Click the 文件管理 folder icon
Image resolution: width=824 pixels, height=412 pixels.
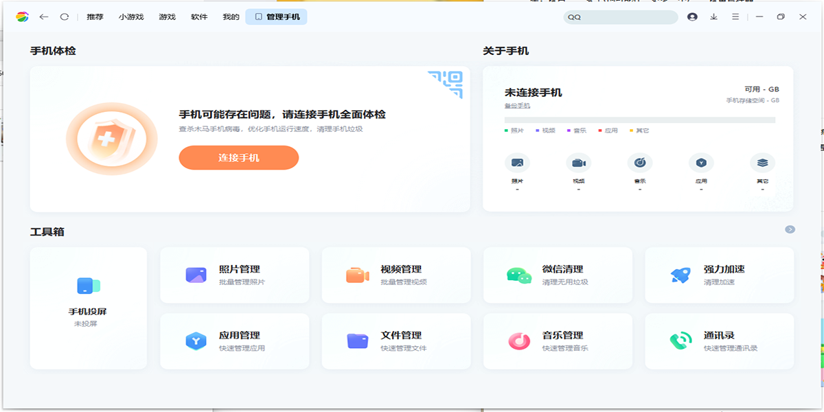tap(358, 341)
